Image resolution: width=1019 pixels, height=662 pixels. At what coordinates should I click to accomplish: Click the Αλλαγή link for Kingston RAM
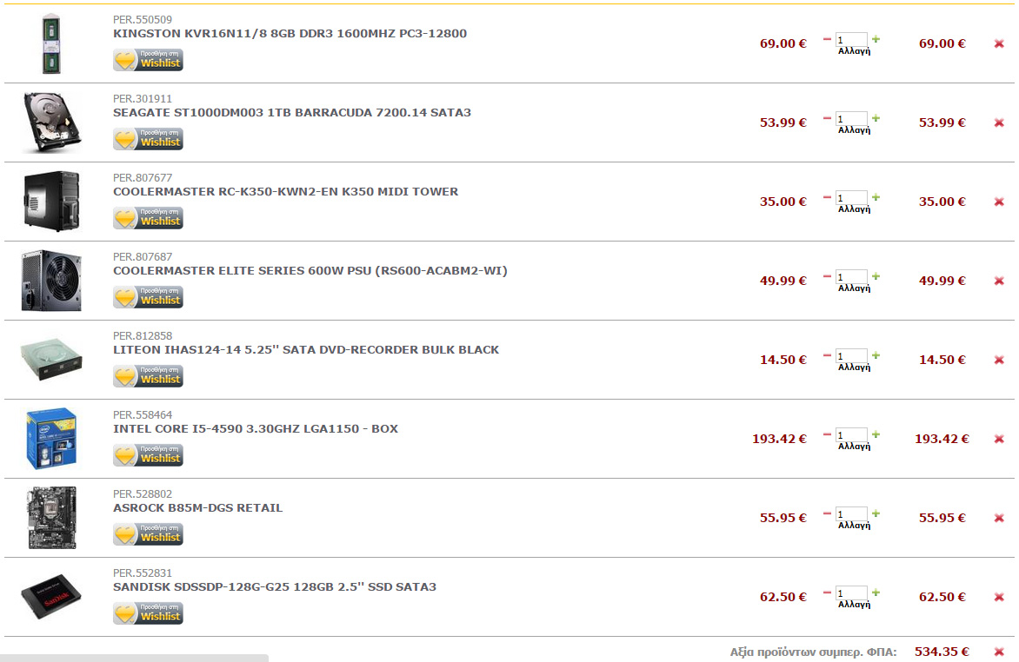tap(854, 51)
